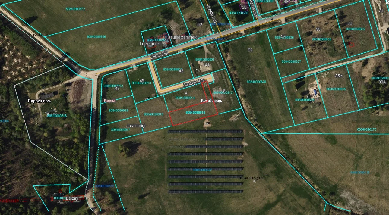The height and width of the screenshot is (215, 389).
Task: Click the Jaunceriņi property name
Action: tap(136, 125)
